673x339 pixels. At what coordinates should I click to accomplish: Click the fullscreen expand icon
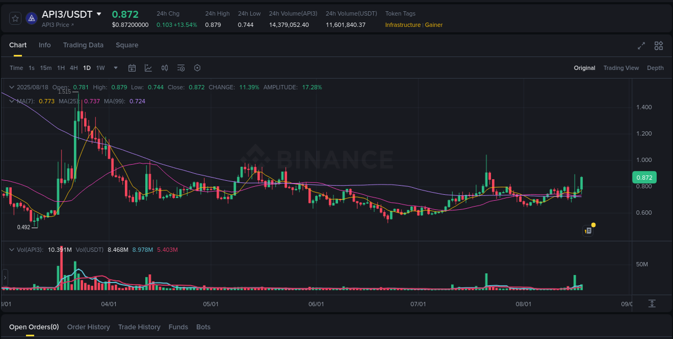(x=641, y=46)
